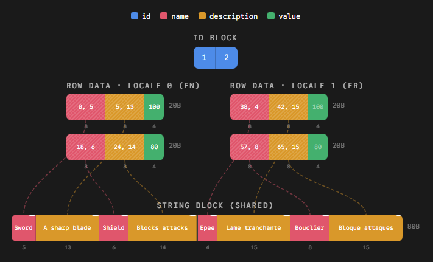
Task: Click the FR description cell "65, 15"
Action: coord(288,147)
